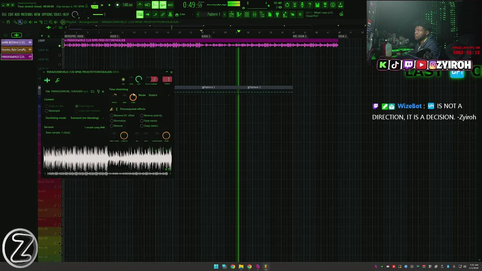Screen dimensions: 482x271
Task: Click the plugin picker plug icon
Action: click(277, 14)
